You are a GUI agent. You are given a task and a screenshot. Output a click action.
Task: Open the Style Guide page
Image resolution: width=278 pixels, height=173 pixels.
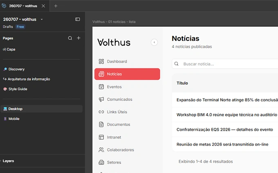15,89
